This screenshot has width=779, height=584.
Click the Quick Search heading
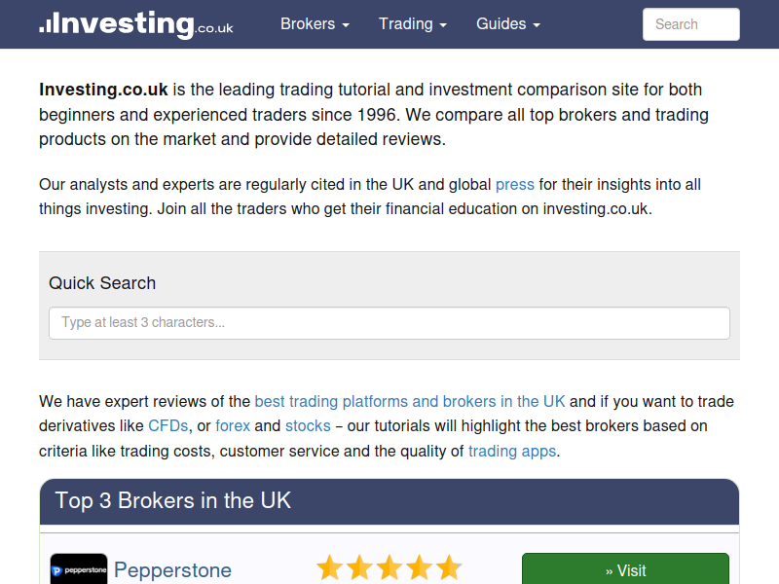pyautogui.click(x=102, y=283)
